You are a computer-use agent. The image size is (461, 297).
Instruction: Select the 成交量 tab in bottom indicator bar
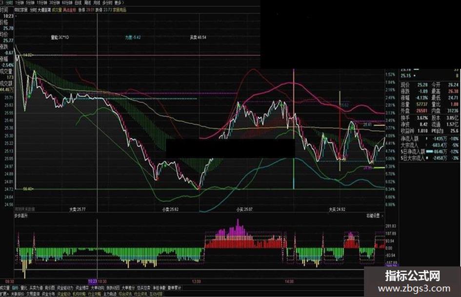5,288
